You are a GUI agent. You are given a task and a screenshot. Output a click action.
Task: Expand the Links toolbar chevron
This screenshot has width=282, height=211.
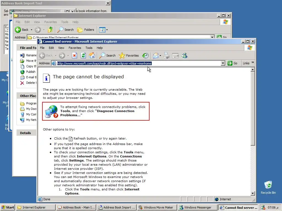[253, 62]
